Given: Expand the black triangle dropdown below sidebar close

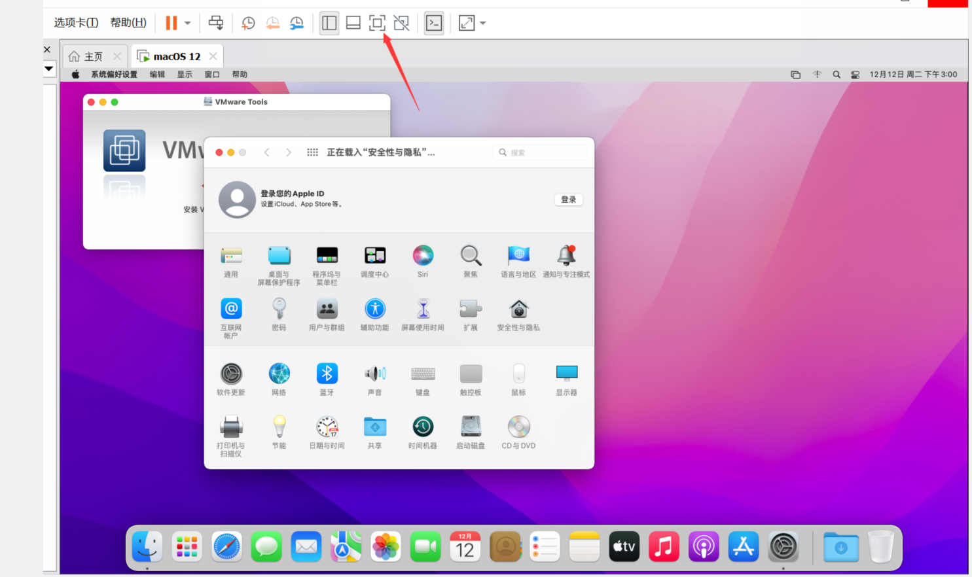Looking at the screenshot, I should pyautogui.click(x=49, y=68).
